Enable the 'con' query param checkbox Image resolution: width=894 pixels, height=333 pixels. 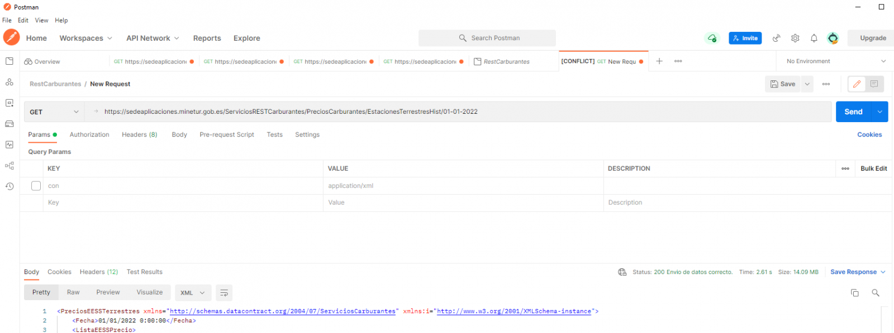pyautogui.click(x=36, y=186)
